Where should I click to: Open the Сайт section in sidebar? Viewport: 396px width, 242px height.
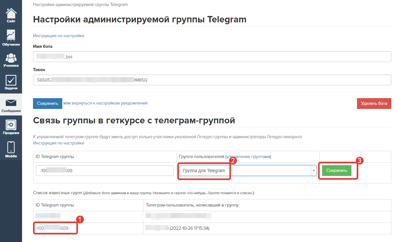click(x=11, y=15)
